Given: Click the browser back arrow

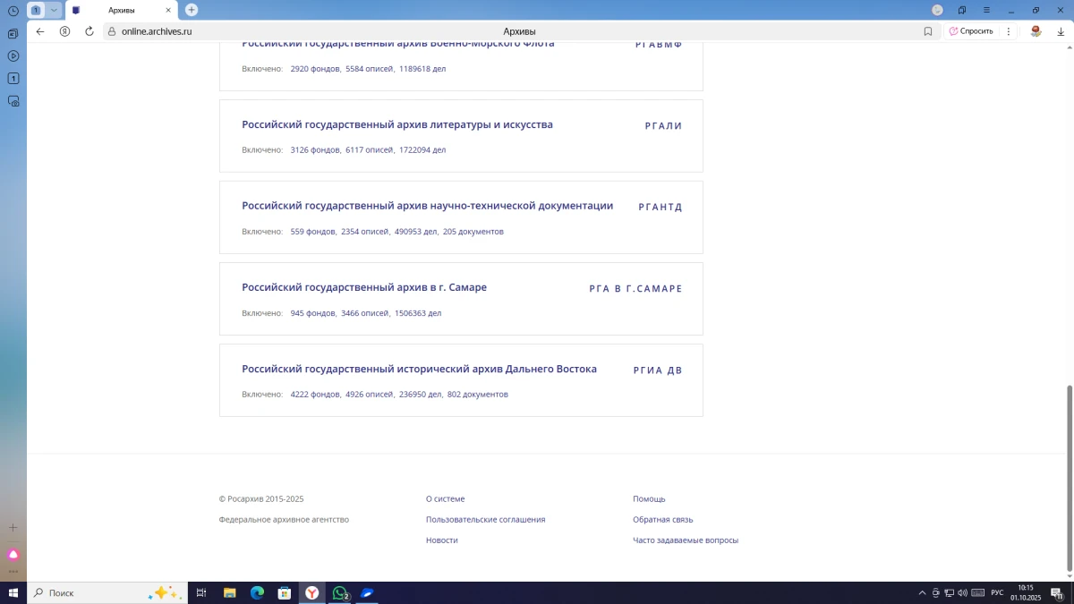Looking at the screenshot, I should [40, 31].
